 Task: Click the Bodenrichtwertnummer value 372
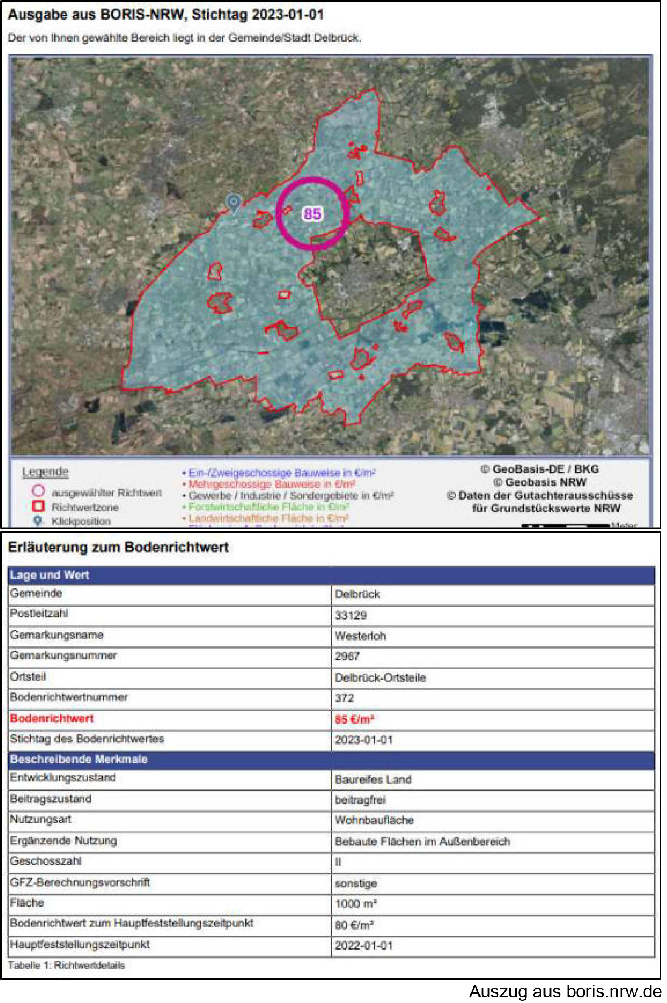pyautogui.click(x=344, y=698)
